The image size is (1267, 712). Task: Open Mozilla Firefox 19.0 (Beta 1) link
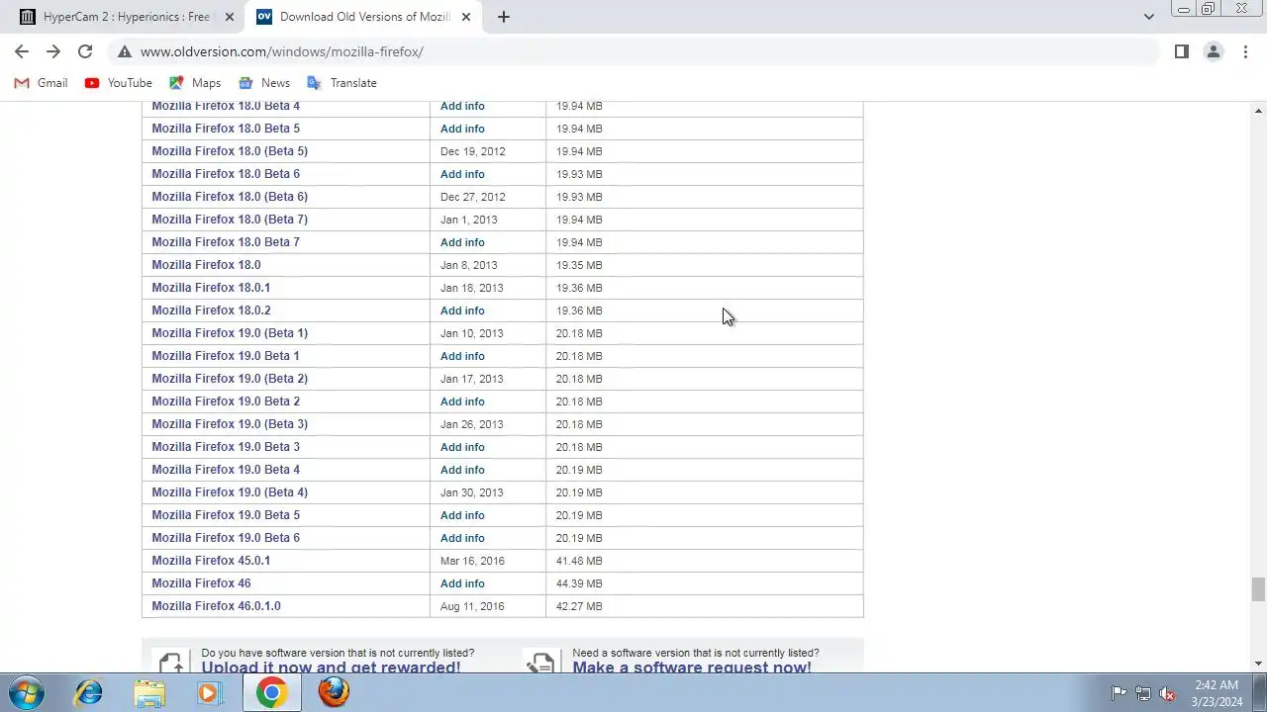point(230,333)
